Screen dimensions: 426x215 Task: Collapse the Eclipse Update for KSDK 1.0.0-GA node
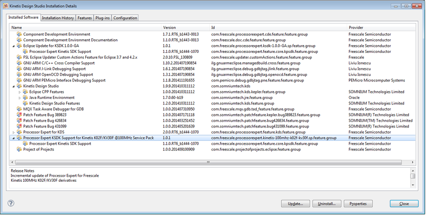[x=13, y=46]
